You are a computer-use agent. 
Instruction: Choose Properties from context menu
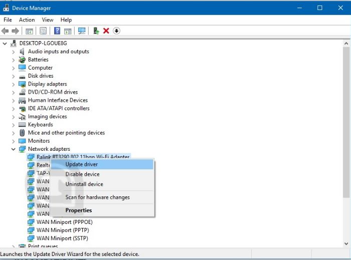click(102, 210)
